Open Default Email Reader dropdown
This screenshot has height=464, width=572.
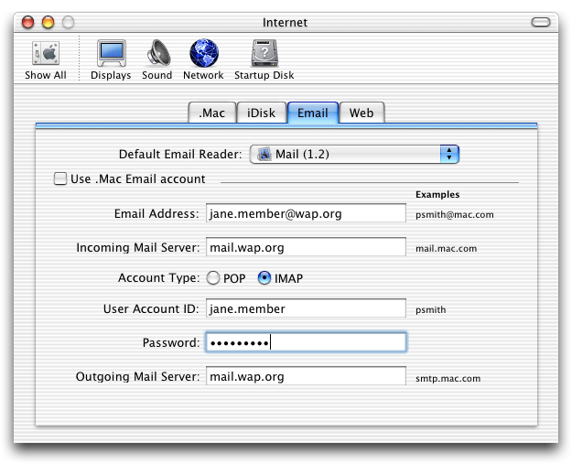[x=354, y=154]
